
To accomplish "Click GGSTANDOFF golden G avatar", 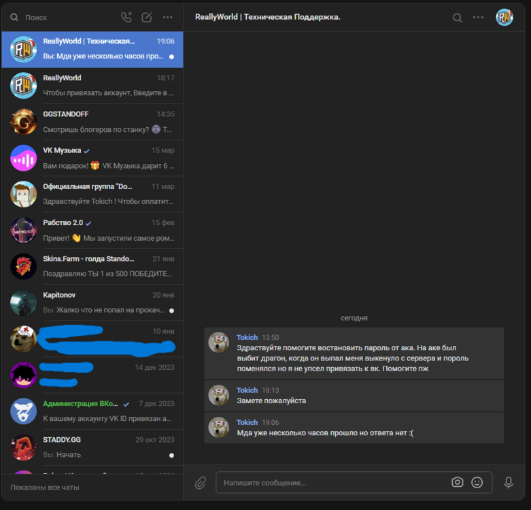I will pos(23,122).
